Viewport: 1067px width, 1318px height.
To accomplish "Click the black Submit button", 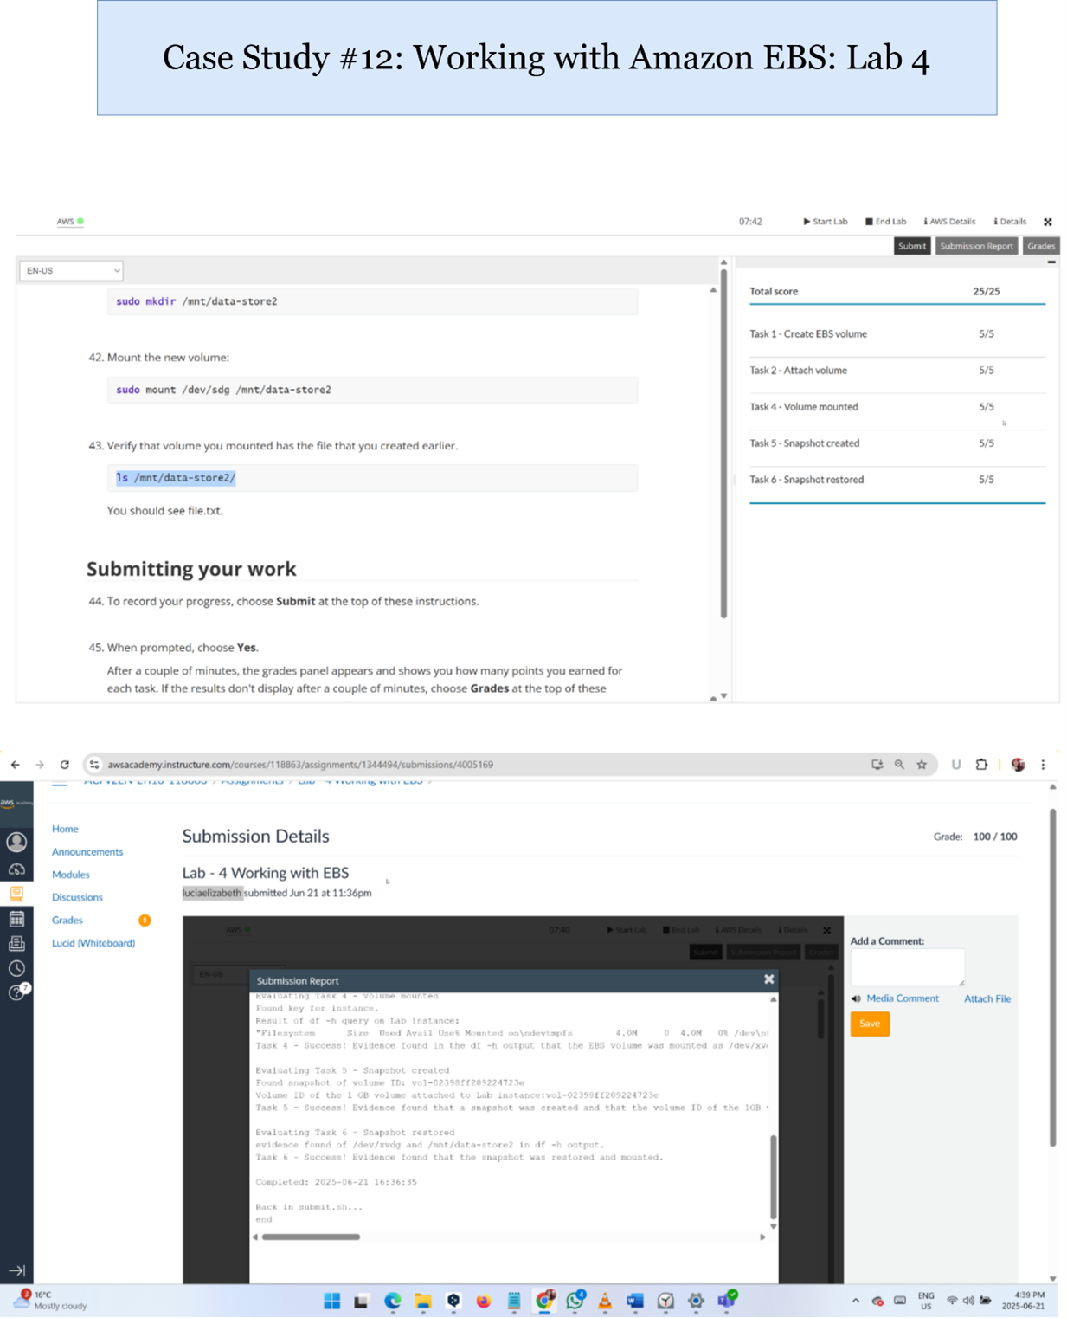I will click(912, 246).
